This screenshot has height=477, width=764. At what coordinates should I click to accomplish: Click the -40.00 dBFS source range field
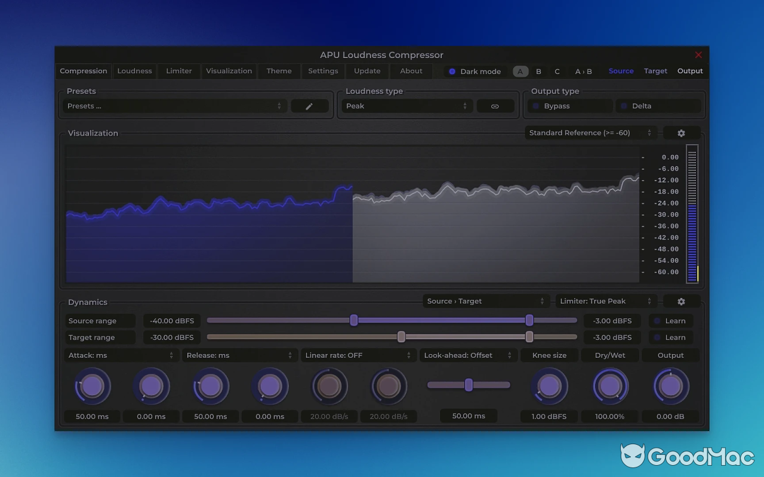[172, 320]
